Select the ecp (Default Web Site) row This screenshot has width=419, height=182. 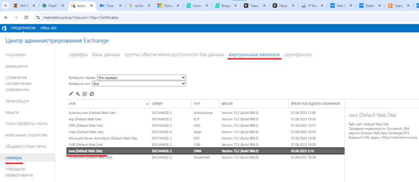(x=205, y=119)
